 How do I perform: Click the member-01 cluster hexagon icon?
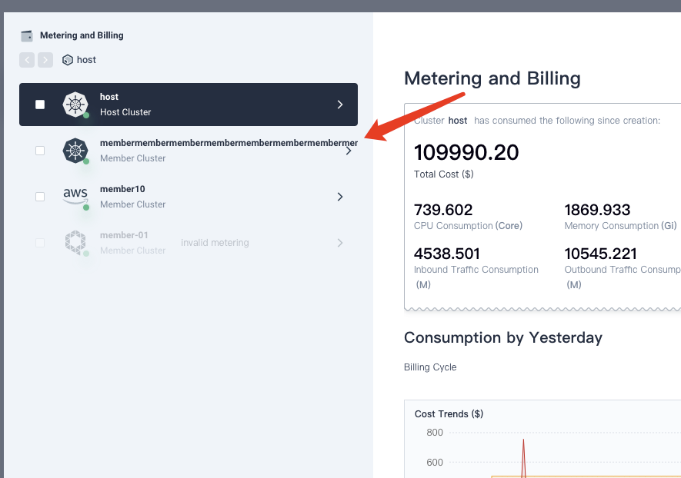(x=75, y=243)
